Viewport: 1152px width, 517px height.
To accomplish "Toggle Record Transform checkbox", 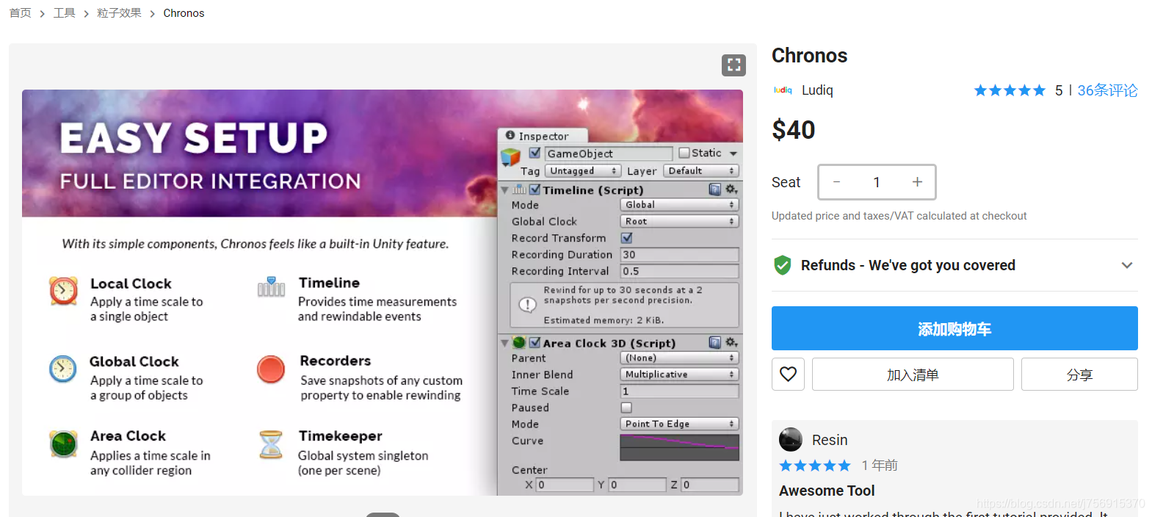I will click(626, 238).
